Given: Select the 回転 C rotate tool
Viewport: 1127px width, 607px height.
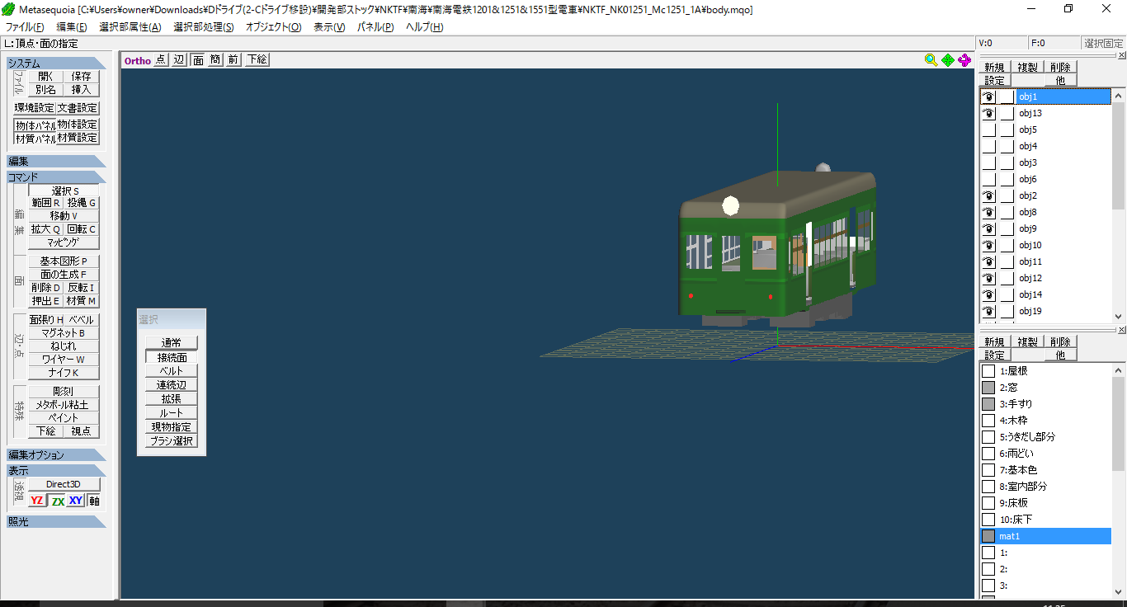Looking at the screenshot, I should pos(82,229).
